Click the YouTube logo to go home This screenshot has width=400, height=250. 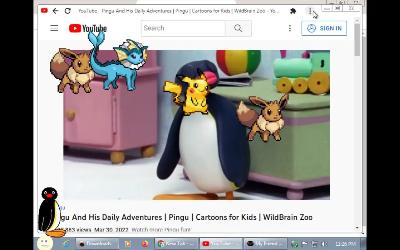click(88, 28)
